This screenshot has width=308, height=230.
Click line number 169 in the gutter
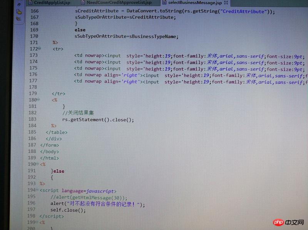(34, 30)
